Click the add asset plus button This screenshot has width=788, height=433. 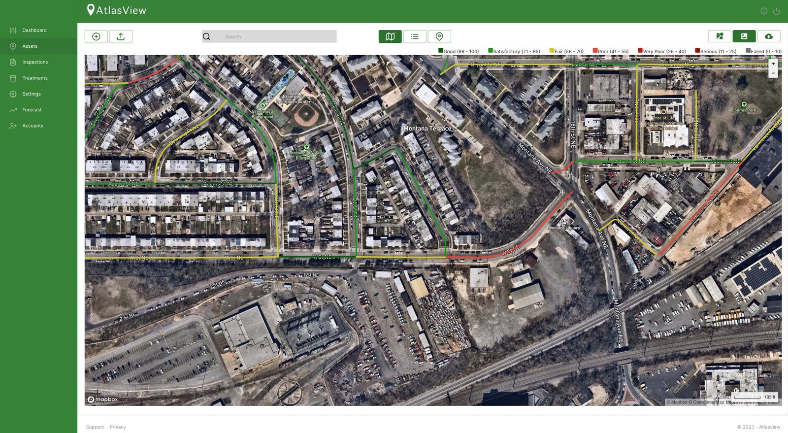[x=96, y=36]
